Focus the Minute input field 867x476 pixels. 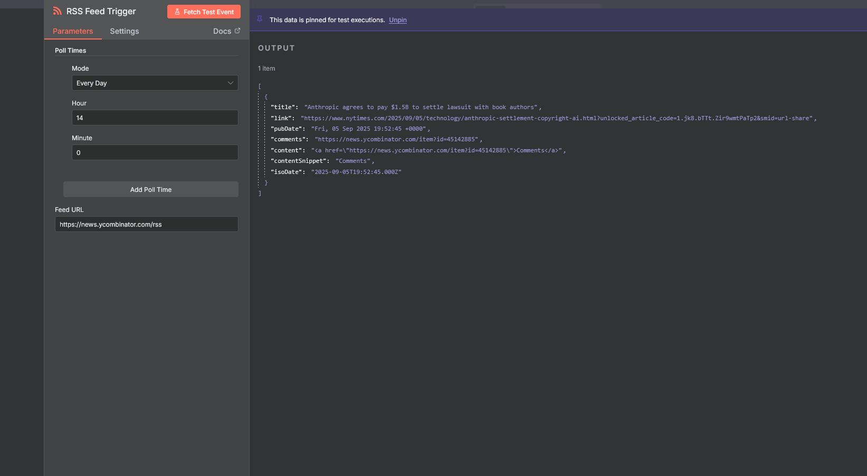155,152
